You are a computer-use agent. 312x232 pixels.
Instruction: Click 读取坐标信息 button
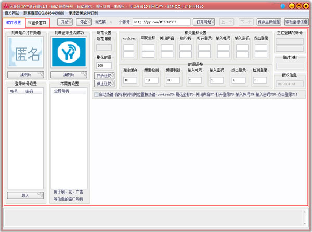coord(296,22)
